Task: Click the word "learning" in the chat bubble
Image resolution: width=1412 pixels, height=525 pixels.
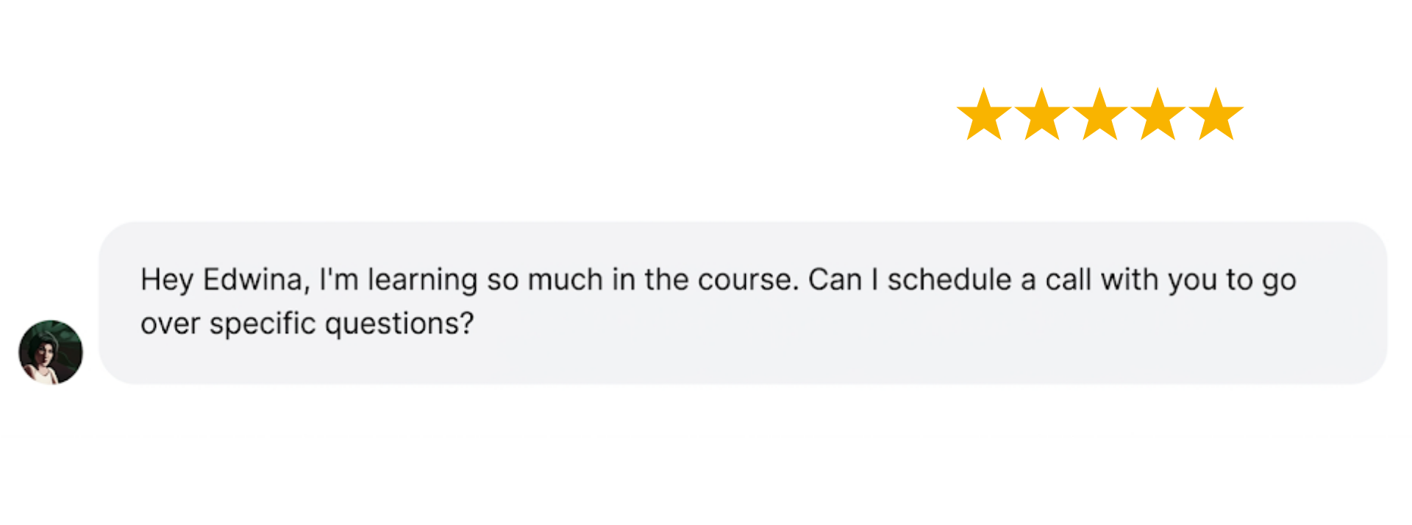Action: [422, 281]
